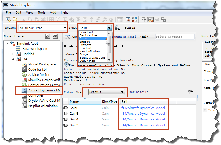Click the Filter Contents input field
This screenshot has height=145, width=221.
175,37
